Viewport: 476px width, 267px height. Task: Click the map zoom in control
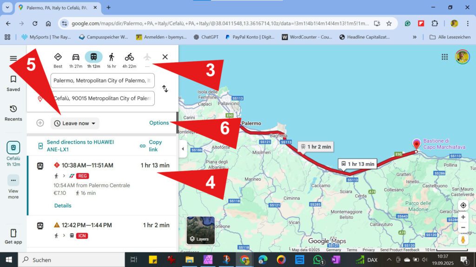(463, 216)
